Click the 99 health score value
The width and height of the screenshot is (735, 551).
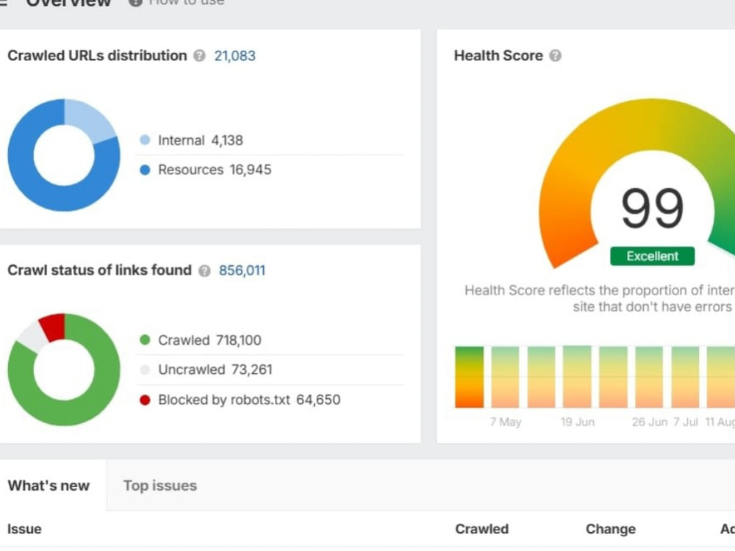[652, 208]
